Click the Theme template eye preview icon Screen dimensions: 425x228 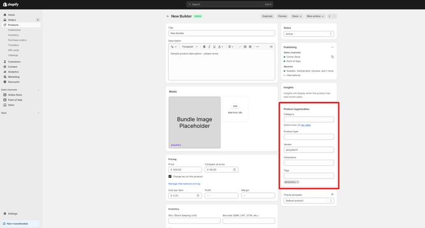tap(332, 195)
